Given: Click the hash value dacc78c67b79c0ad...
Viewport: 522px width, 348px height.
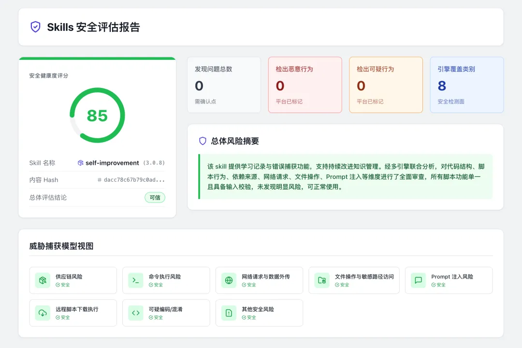Looking at the screenshot, I should tap(134, 180).
